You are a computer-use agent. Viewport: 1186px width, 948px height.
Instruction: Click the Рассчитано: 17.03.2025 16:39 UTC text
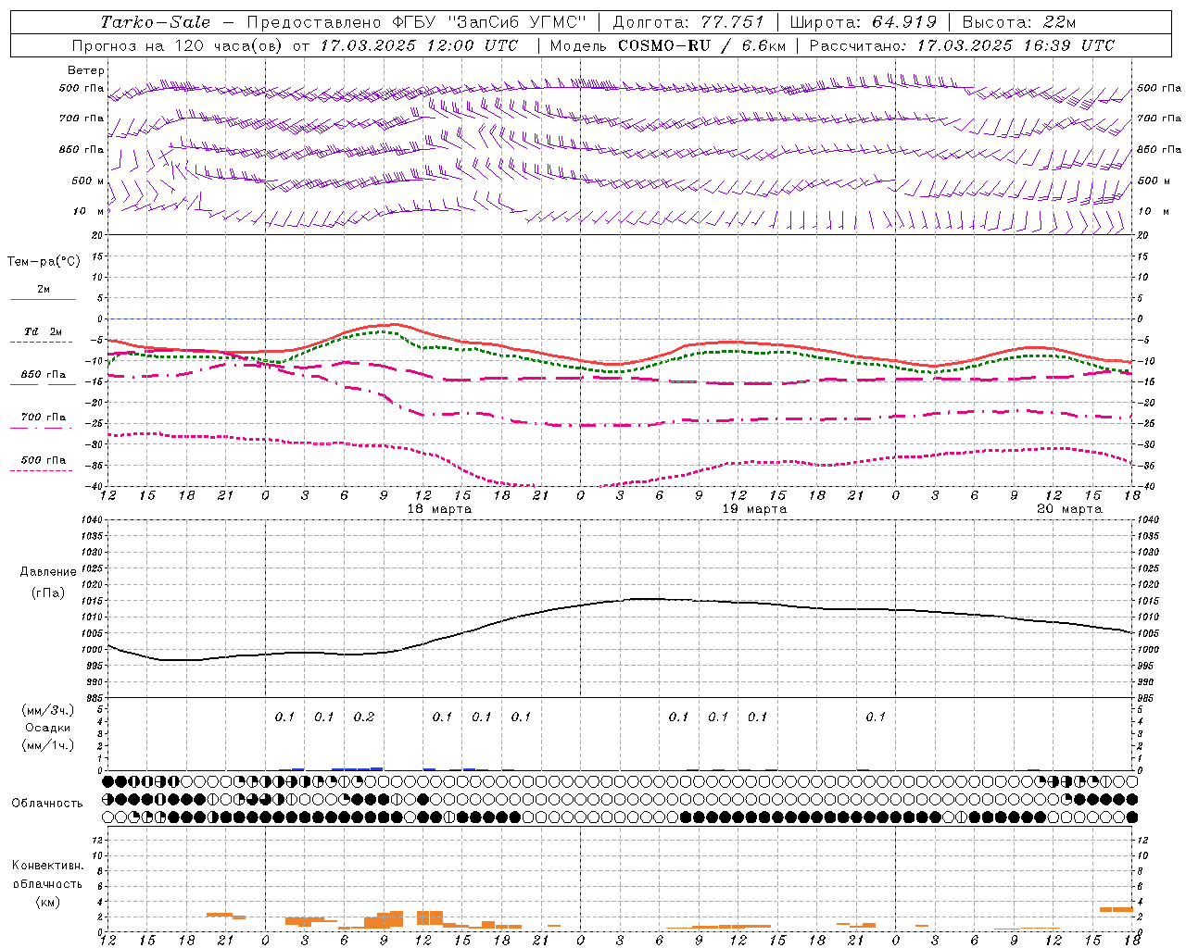click(x=962, y=45)
